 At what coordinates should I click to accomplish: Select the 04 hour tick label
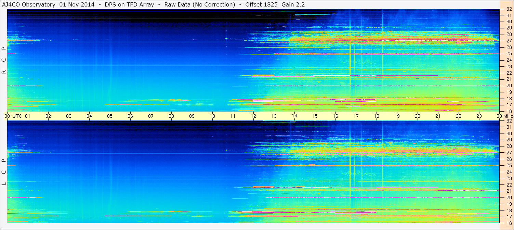(x=89, y=116)
